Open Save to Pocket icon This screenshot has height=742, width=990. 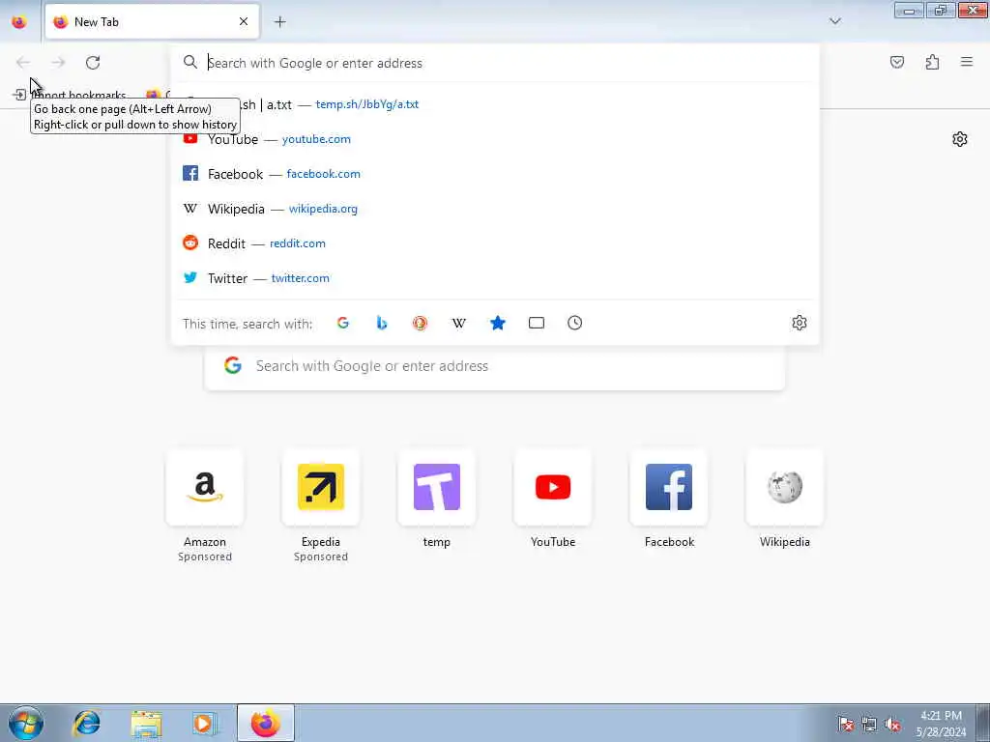click(x=896, y=62)
